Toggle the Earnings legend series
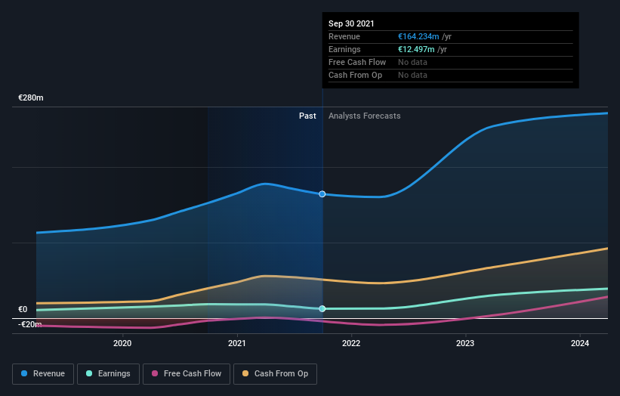620x396 pixels. pyautogui.click(x=108, y=374)
